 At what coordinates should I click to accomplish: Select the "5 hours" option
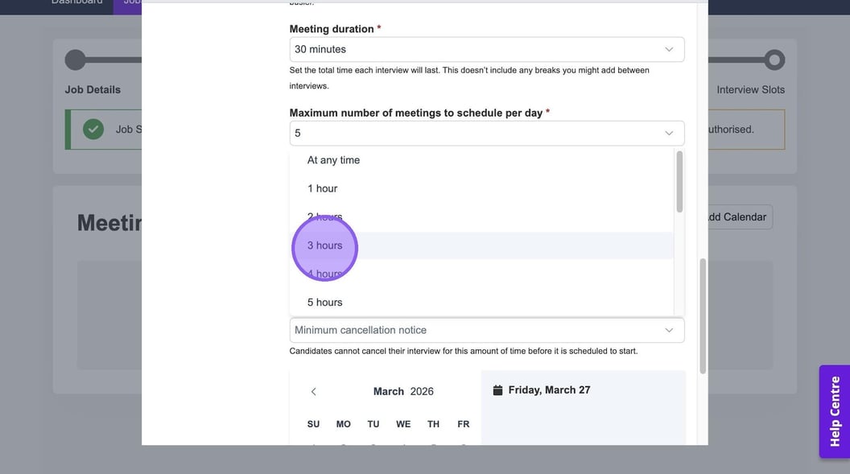pos(324,303)
